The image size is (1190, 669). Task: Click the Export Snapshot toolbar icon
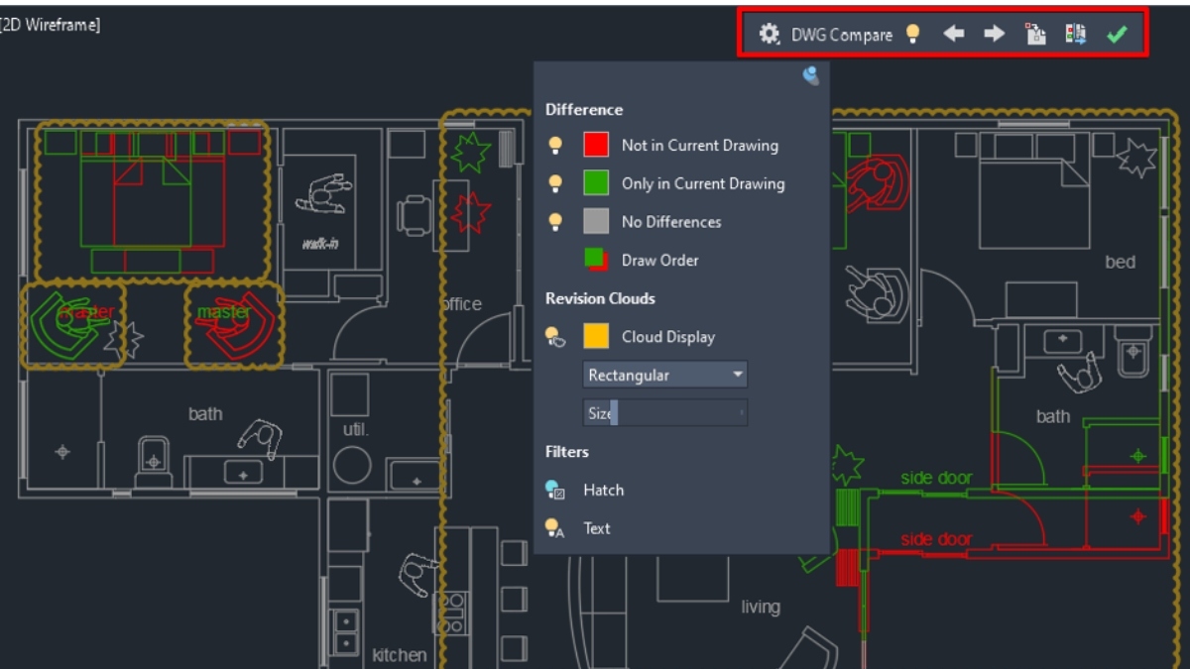click(x=1076, y=35)
